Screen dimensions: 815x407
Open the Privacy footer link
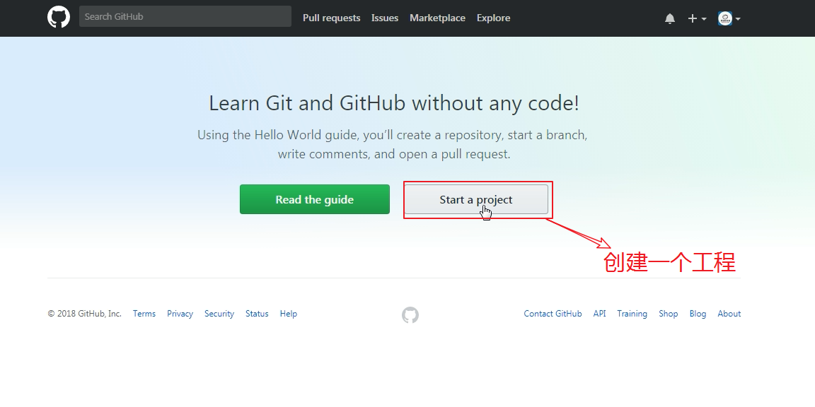pos(180,314)
